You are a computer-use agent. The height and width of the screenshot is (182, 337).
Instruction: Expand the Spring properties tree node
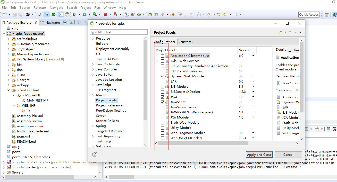tap(93, 126)
